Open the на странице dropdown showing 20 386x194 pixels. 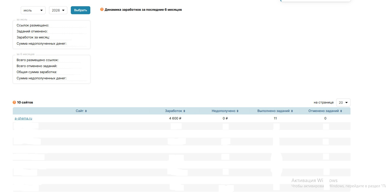tap(343, 102)
